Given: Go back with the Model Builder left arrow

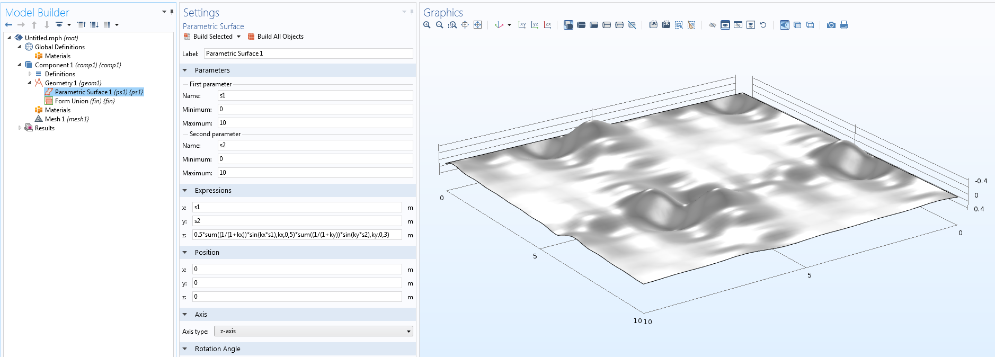Looking at the screenshot, I should pyautogui.click(x=8, y=25).
